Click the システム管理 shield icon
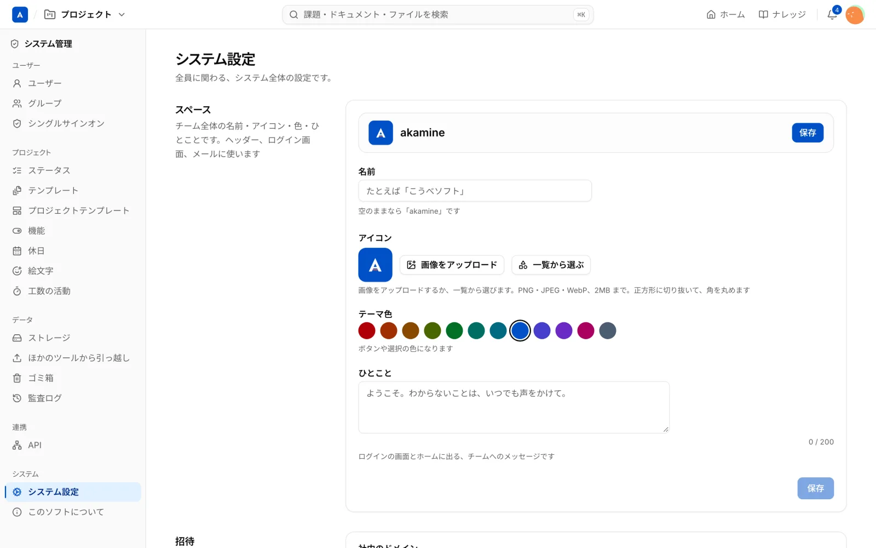This screenshot has height=548, width=876. coord(15,44)
